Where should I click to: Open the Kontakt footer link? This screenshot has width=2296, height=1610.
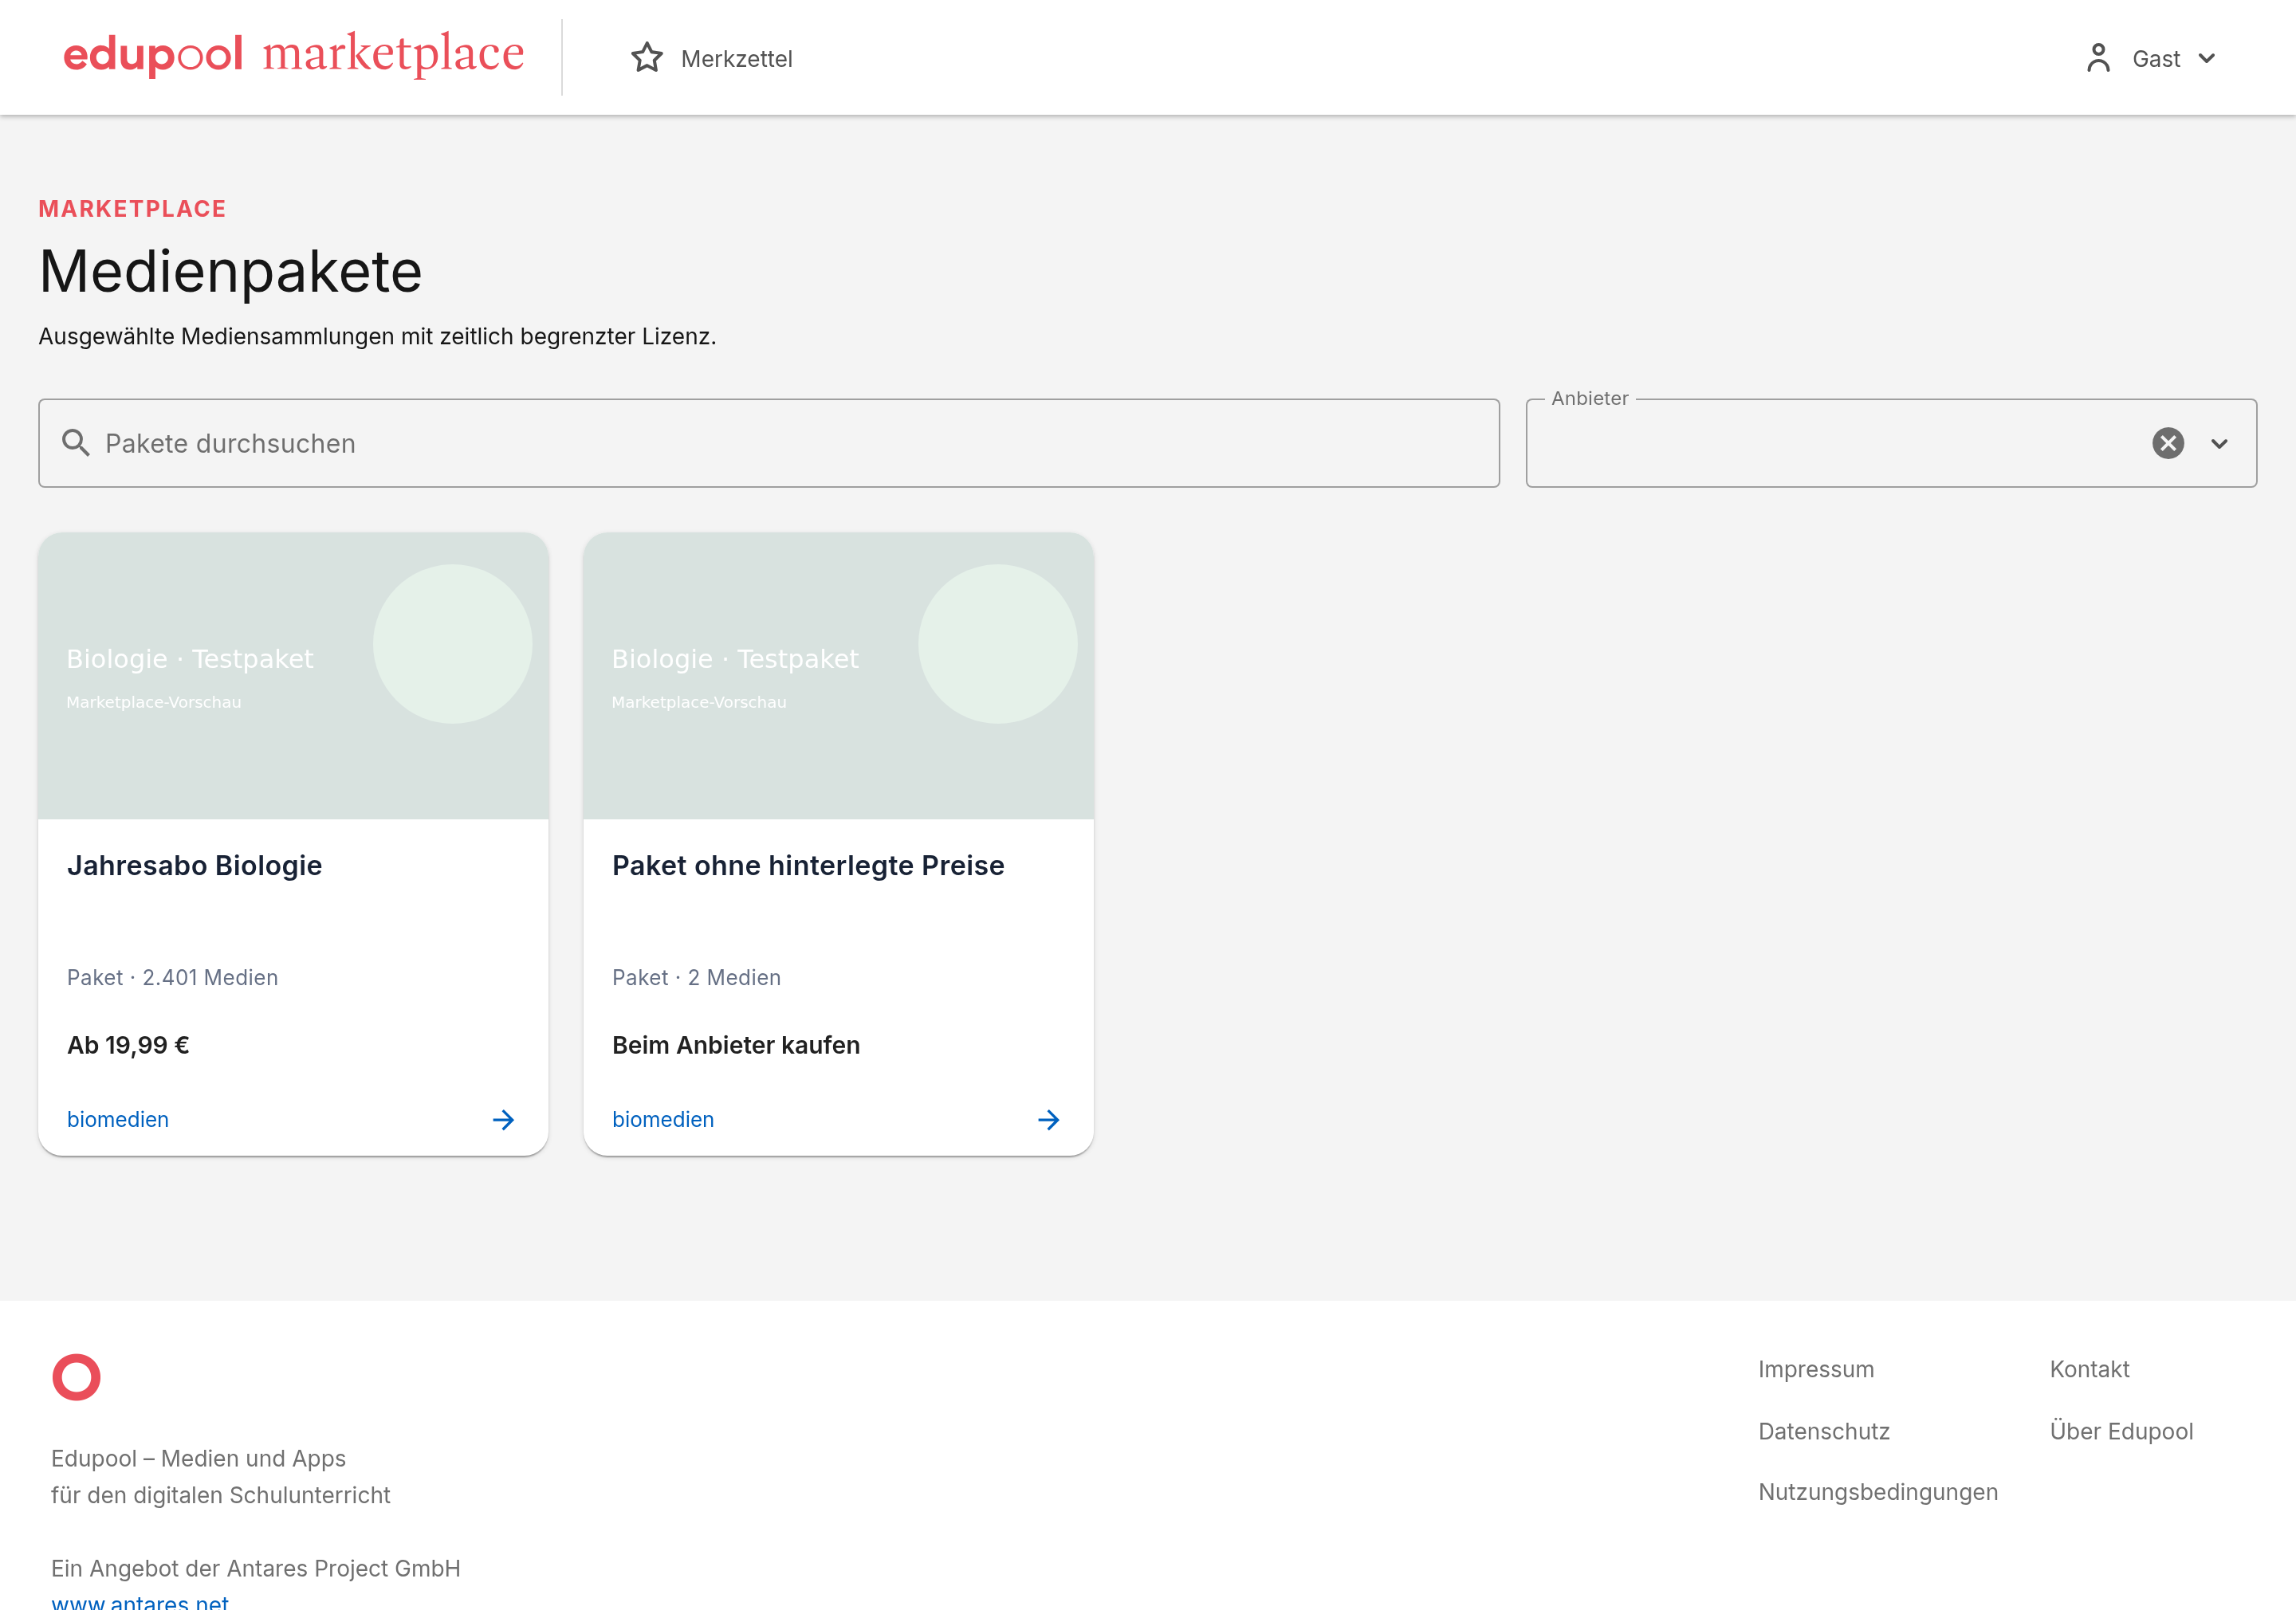click(2089, 1369)
